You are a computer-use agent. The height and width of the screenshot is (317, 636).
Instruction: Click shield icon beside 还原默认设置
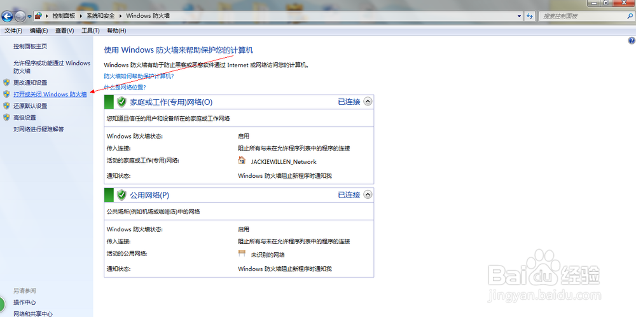pos(6,106)
